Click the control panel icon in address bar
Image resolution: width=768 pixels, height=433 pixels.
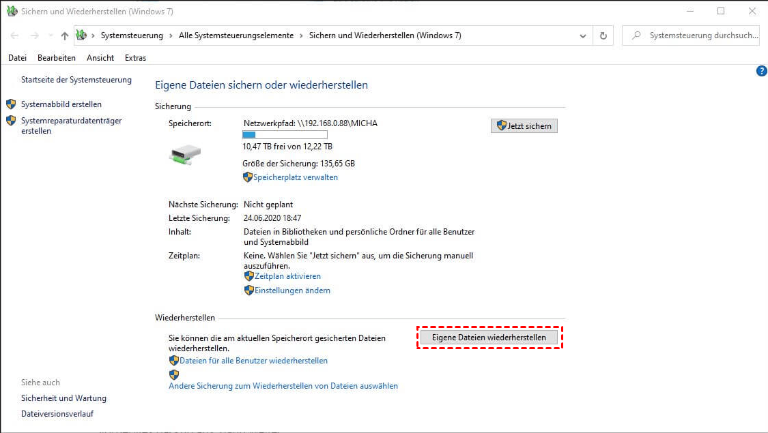click(x=81, y=35)
